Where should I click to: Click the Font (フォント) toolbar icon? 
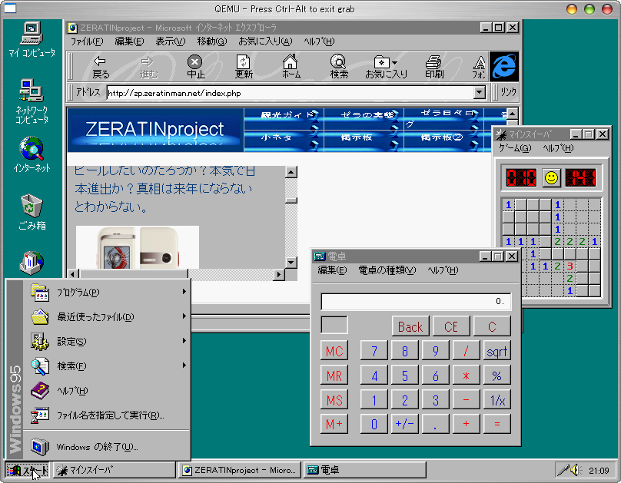(x=479, y=67)
